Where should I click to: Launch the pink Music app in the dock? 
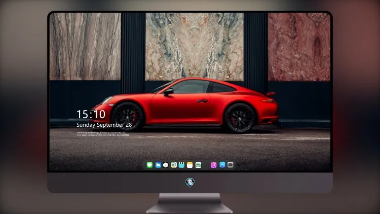coord(213,165)
